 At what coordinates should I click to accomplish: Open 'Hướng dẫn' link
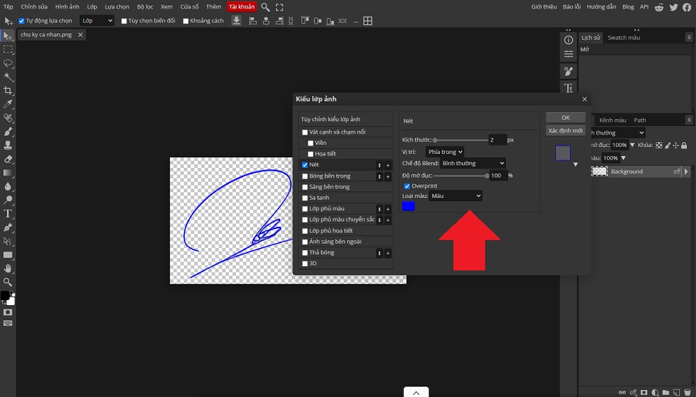601,7
